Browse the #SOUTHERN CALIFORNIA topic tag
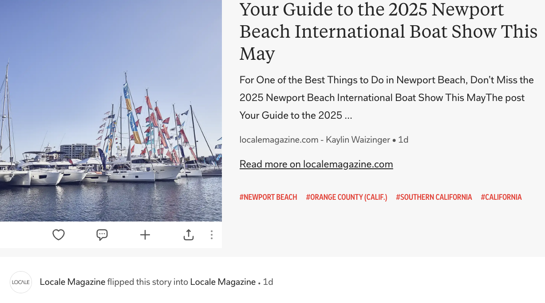 point(434,197)
